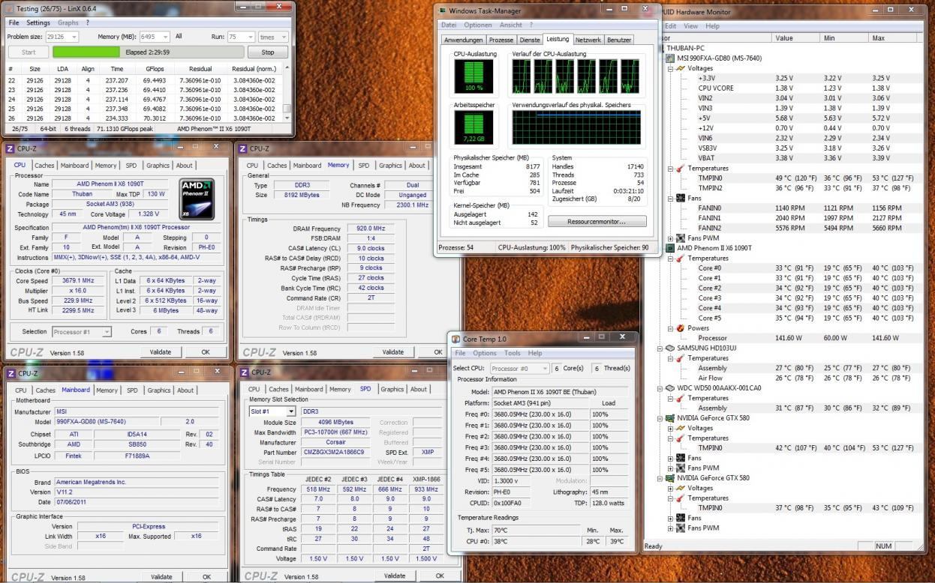Collapse the WDC WD50 00AAKX node
The image size is (935, 583).
tap(660, 388)
